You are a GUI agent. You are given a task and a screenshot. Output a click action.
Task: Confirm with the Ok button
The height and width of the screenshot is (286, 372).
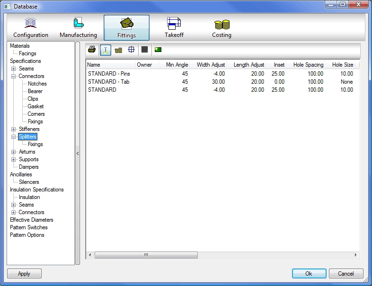tap(309, 274)
